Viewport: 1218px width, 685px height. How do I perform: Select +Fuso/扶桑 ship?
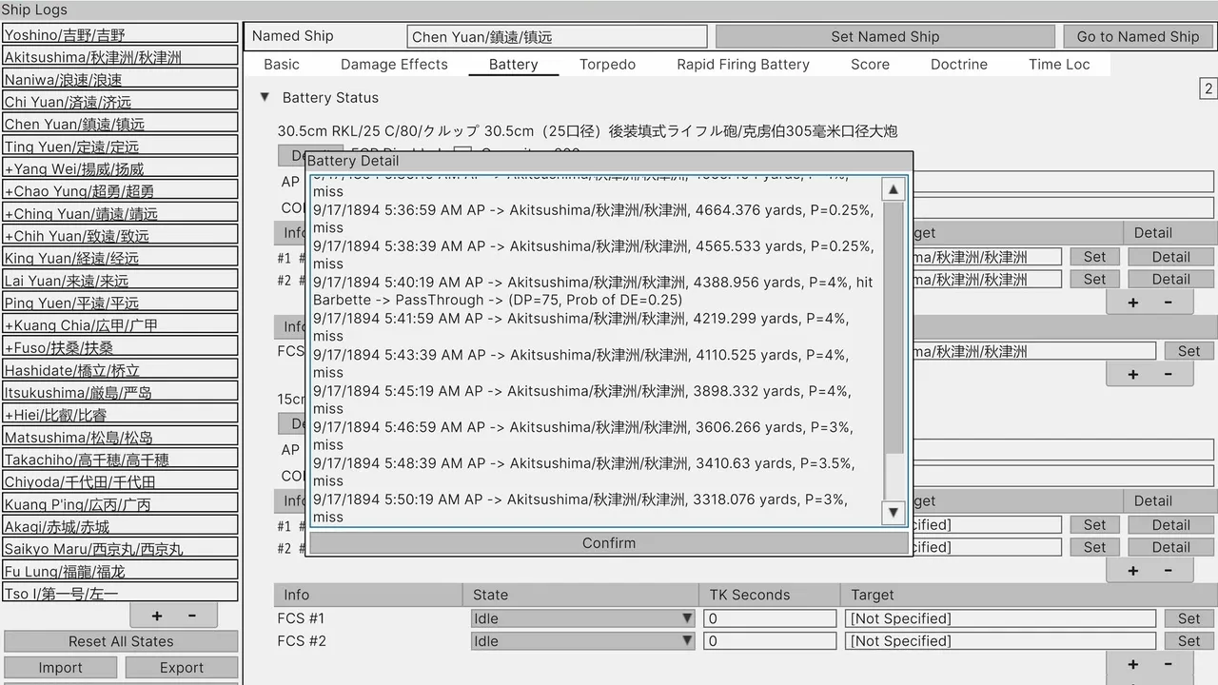point(120,348)
